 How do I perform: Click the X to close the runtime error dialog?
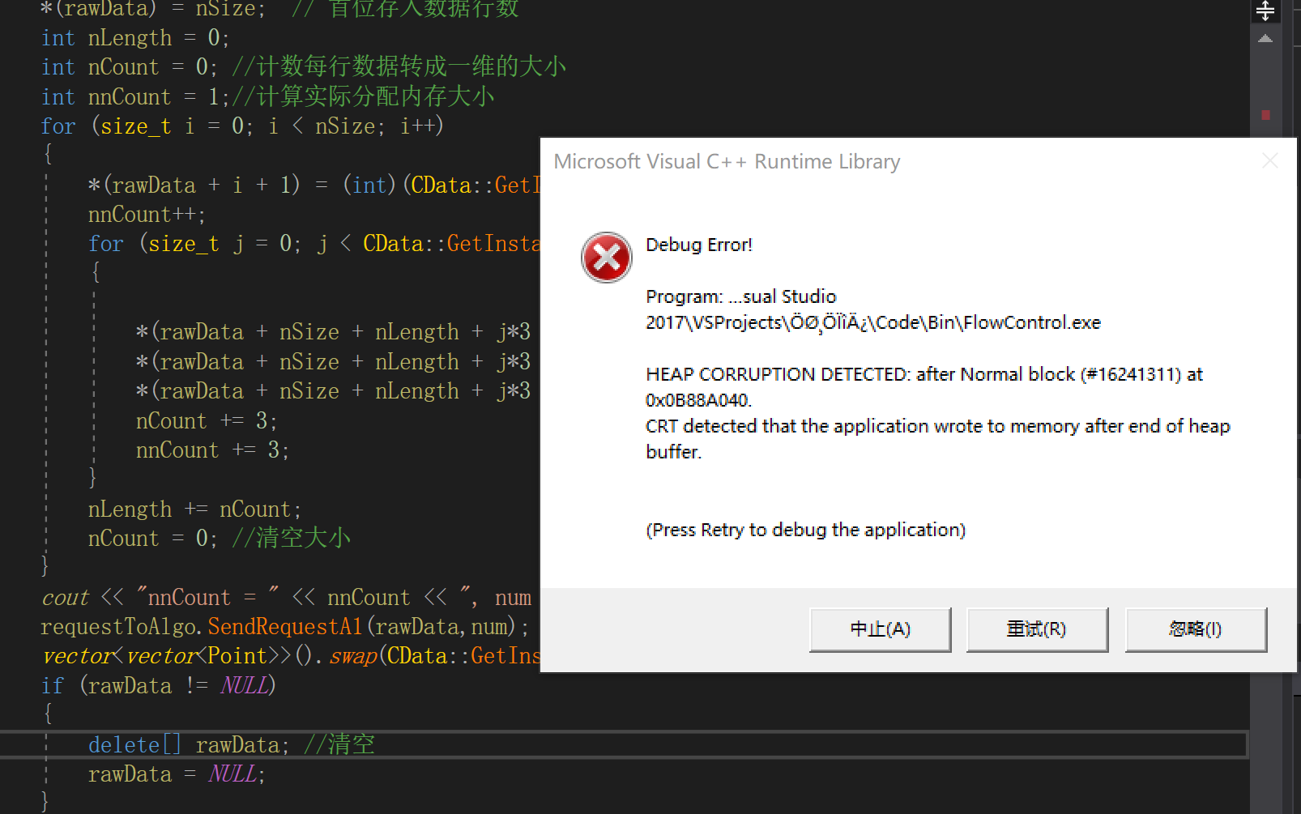1271,160
